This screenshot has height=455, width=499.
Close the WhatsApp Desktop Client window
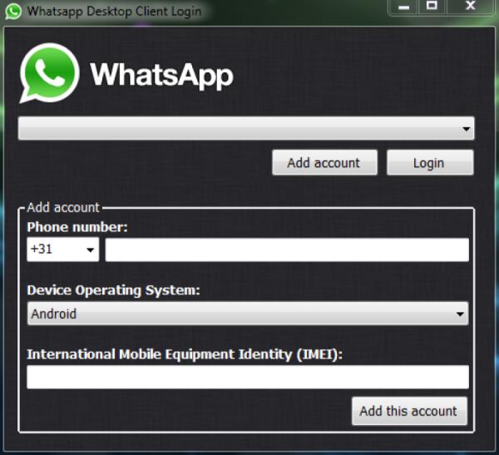click(x=470, y=7)
